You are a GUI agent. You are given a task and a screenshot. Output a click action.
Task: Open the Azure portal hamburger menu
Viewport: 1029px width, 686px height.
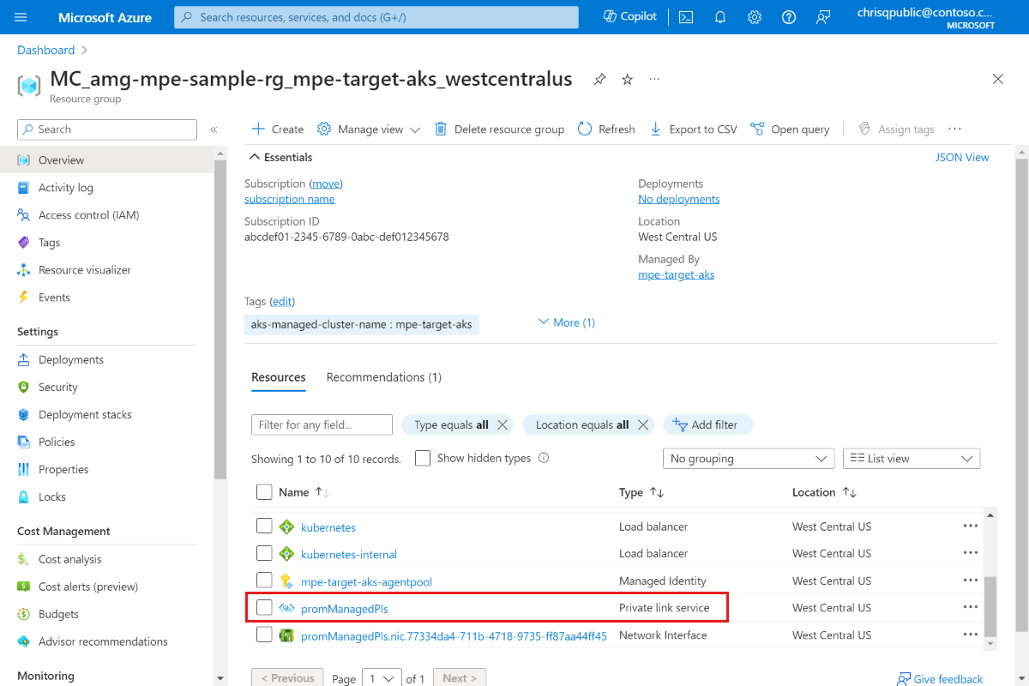(x=21, y=17)
